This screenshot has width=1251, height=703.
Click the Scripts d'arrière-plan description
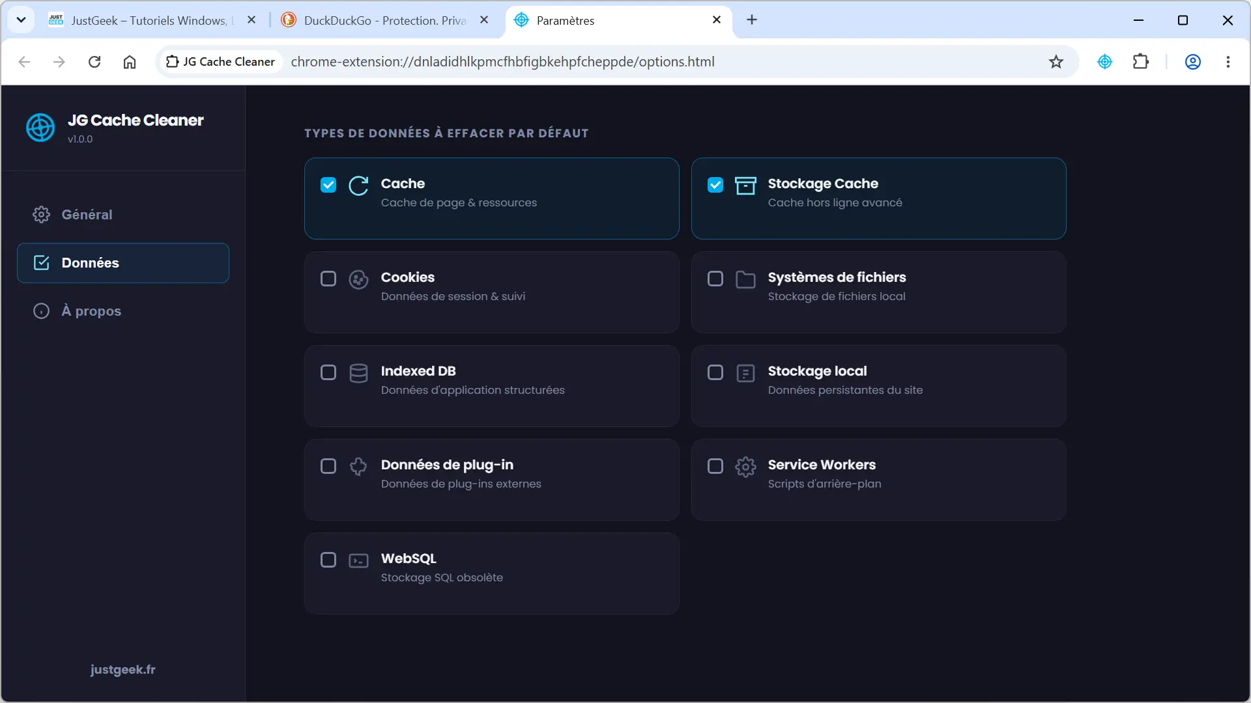(824, 484)
